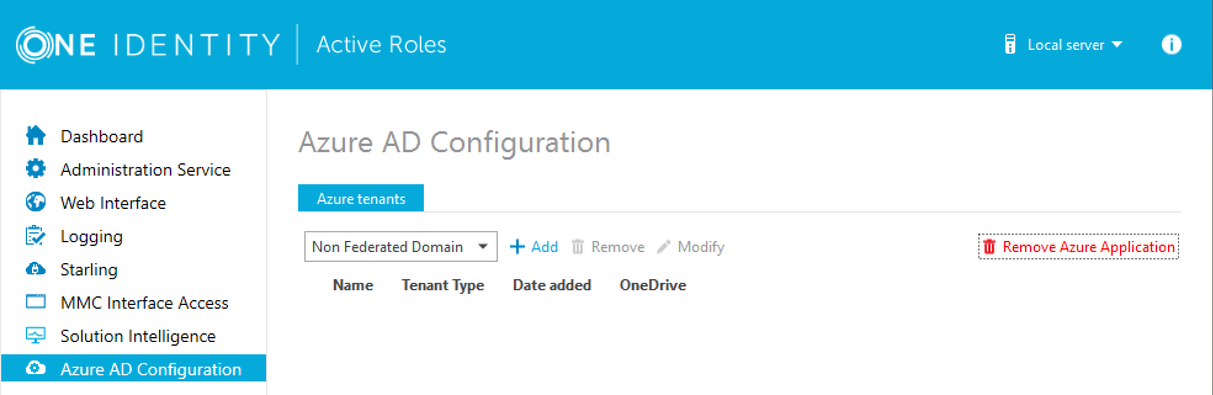
Task: Open Solution Intelligence
Action: point(138,336)
